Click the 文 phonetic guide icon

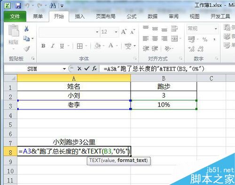[128, 46]
